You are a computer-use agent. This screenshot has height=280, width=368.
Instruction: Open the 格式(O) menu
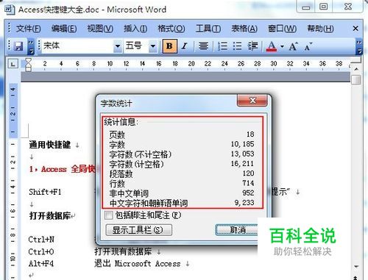click(171, 29)
